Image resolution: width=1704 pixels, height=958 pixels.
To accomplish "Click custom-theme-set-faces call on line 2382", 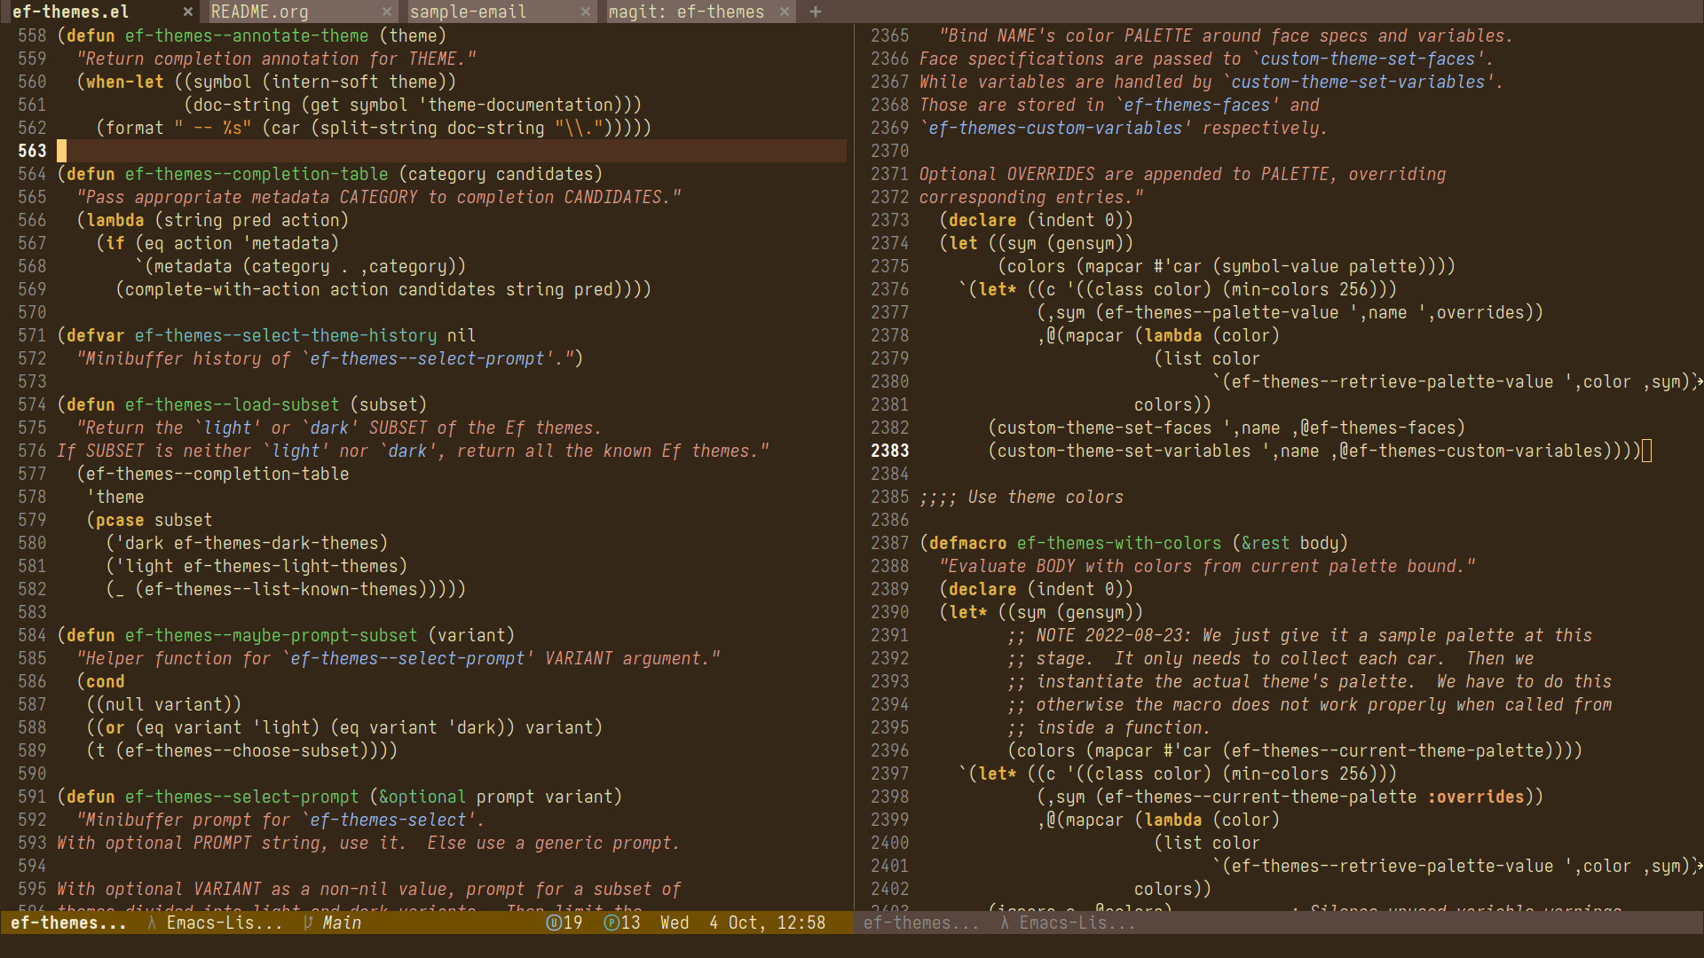I will point(1104,428).
